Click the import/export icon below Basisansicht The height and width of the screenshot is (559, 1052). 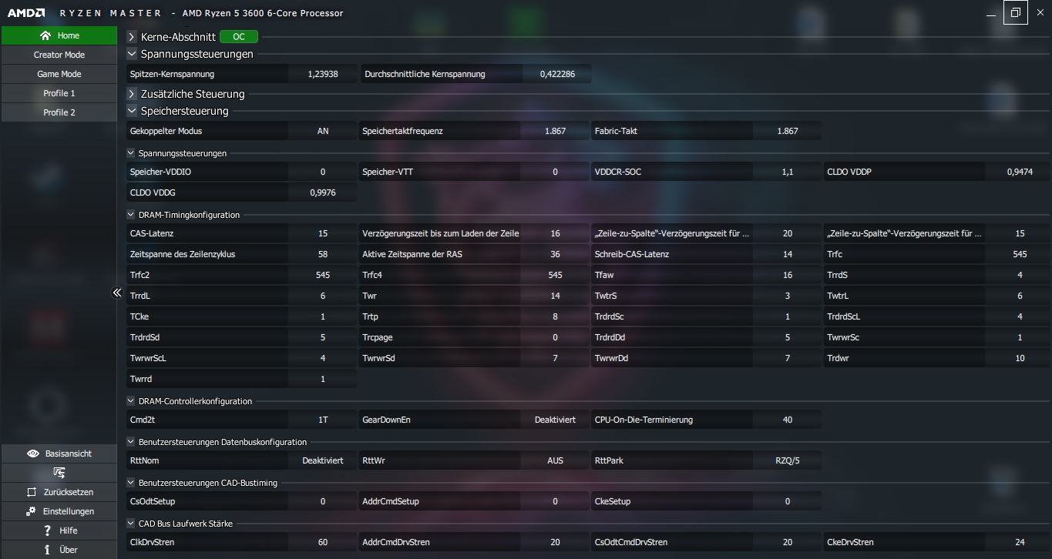coord(59,473)
